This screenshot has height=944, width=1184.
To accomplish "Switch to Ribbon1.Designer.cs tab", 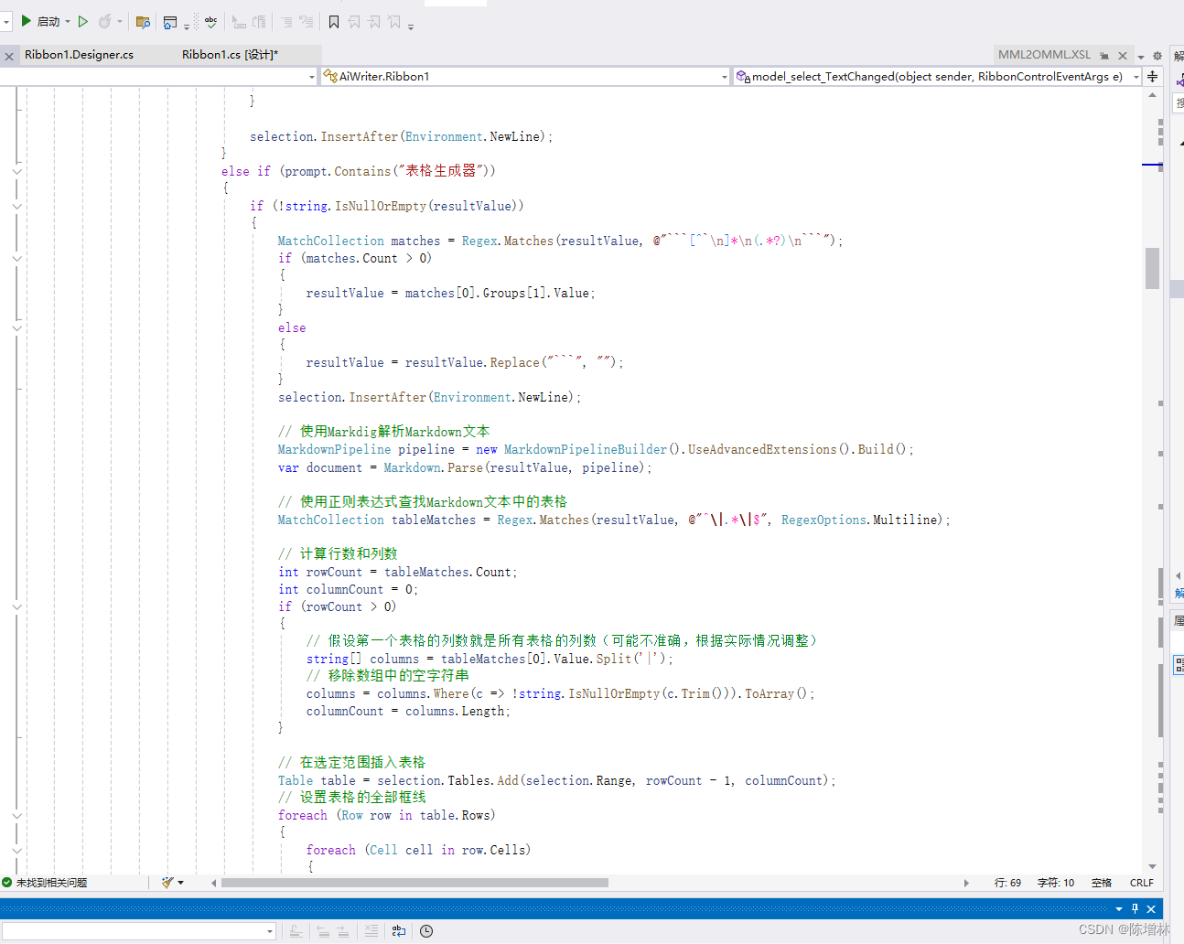I will click(79, 55).
